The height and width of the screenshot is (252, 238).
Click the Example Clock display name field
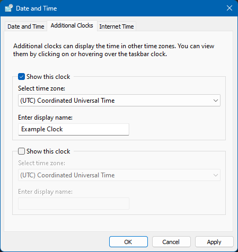click(x=74, y=129)
